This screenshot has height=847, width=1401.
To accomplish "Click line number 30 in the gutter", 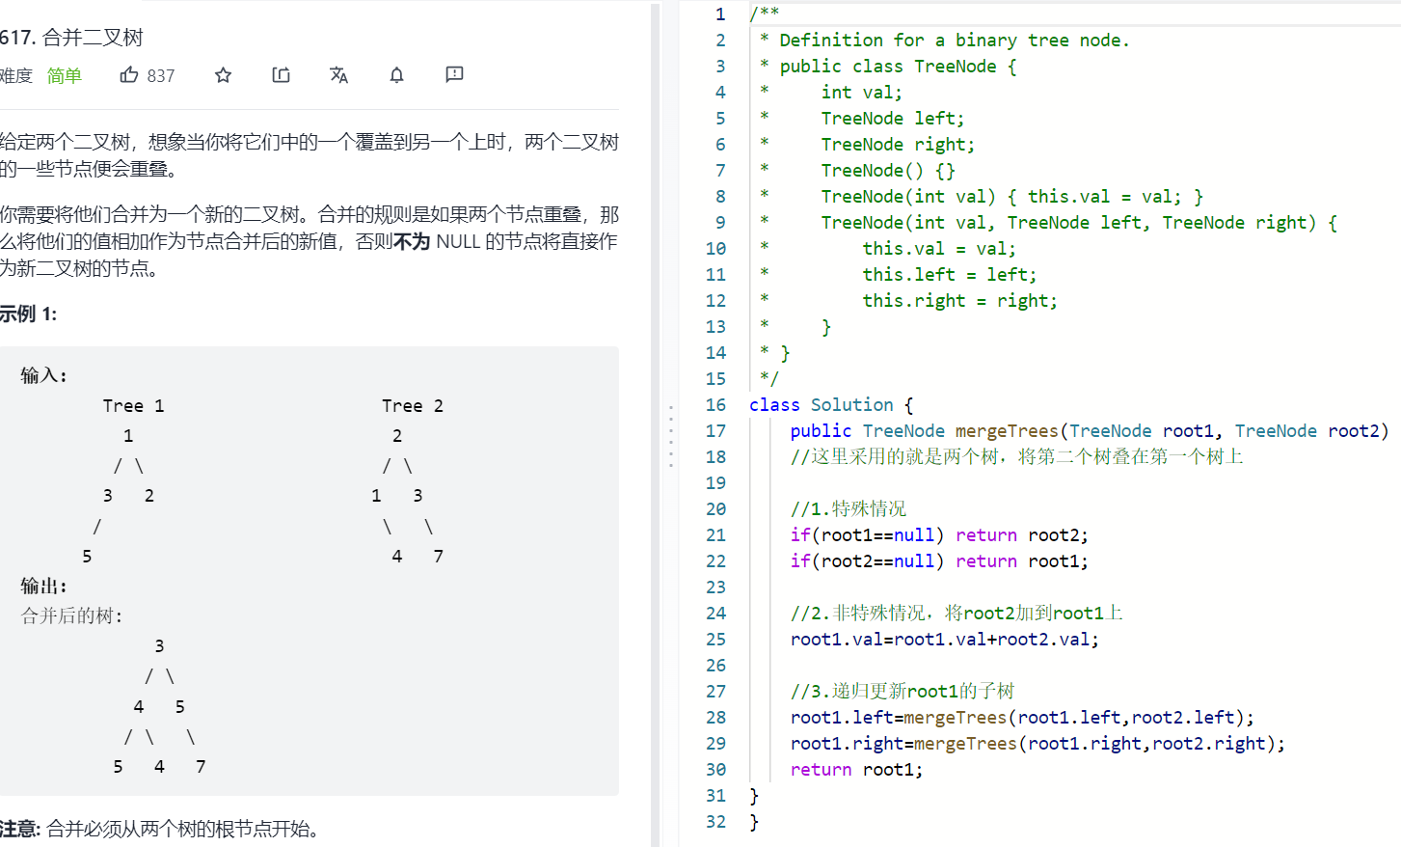I will tap(715, 770).
